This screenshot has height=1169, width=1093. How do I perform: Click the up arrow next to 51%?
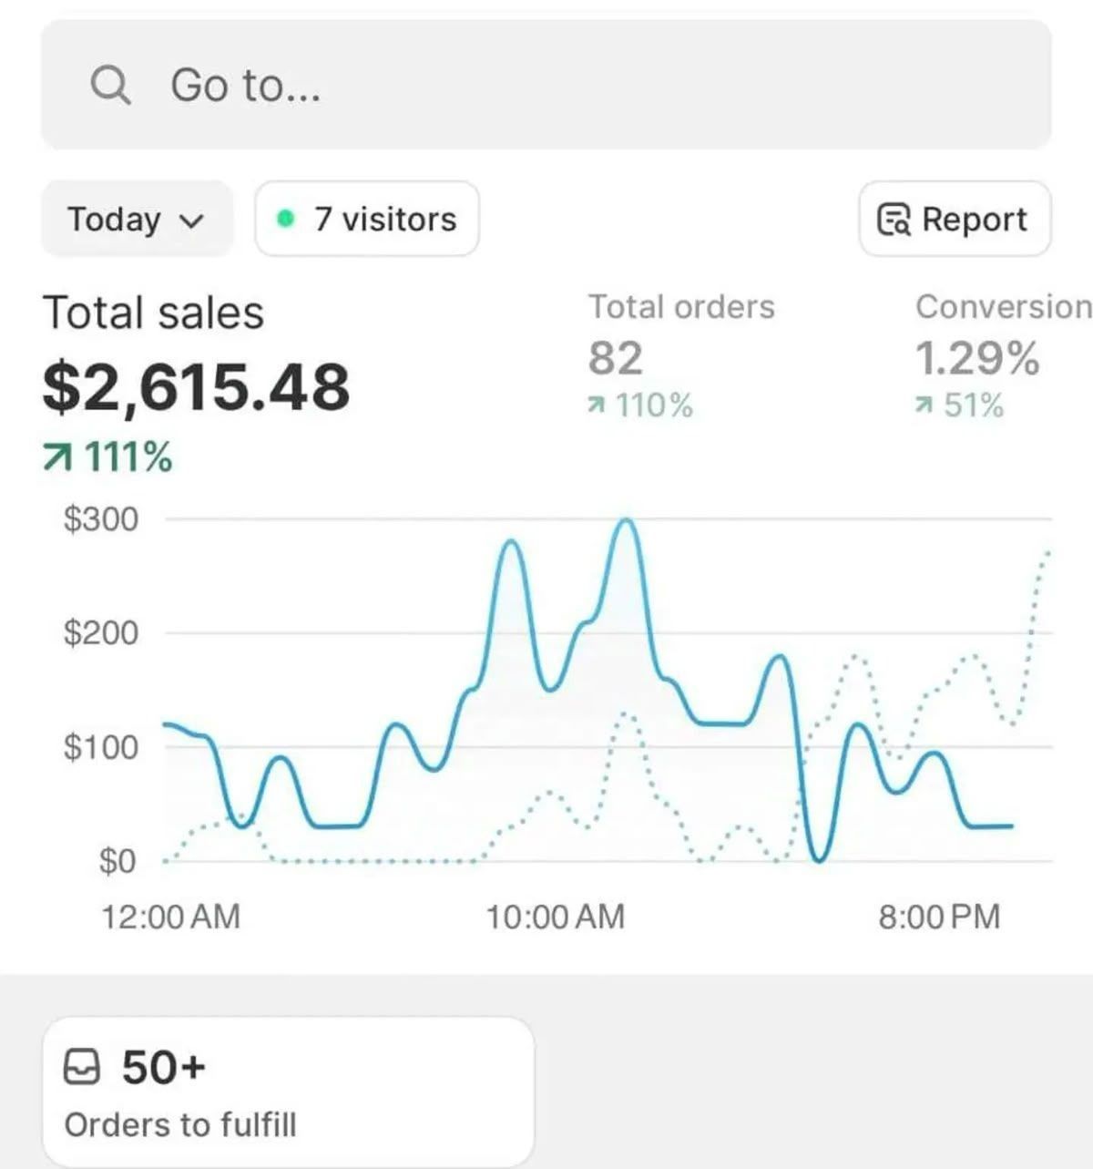924,406
